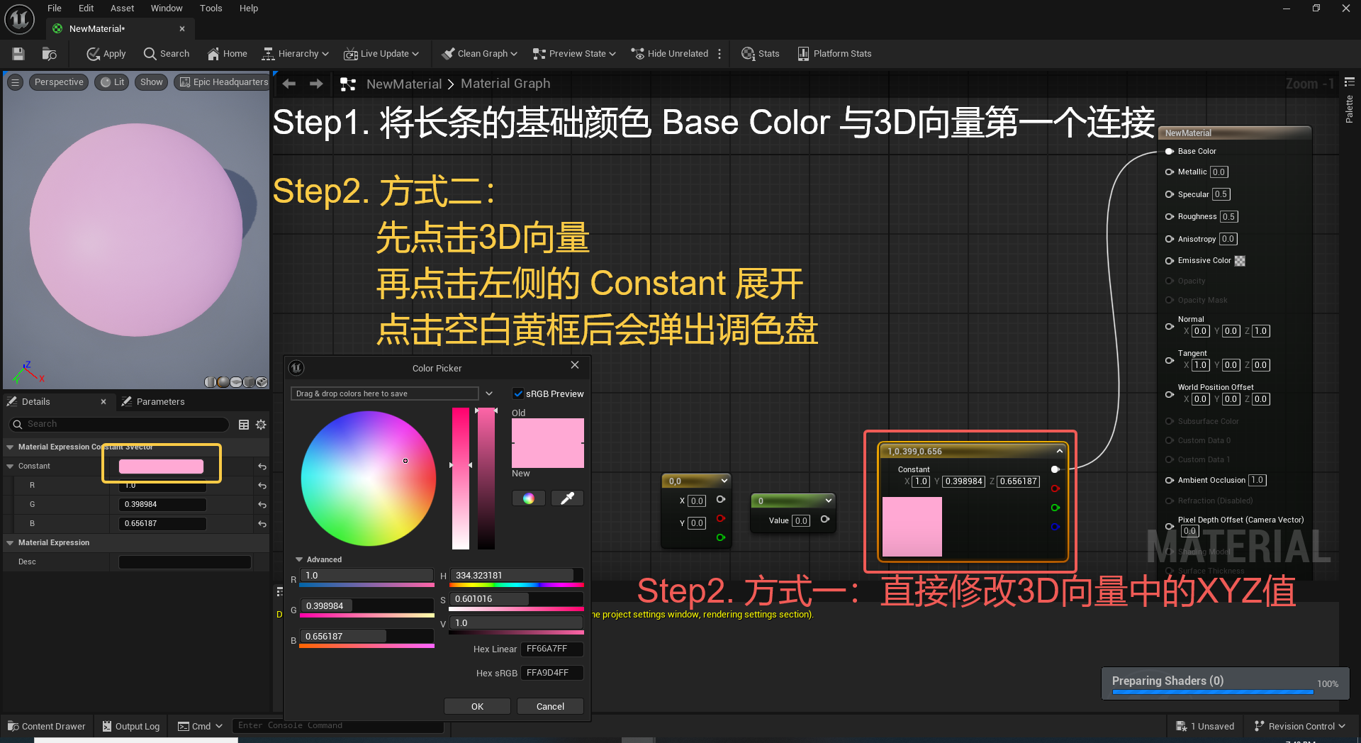
Task: Toggle sRGB Preview checkbox
Action: 518,394
